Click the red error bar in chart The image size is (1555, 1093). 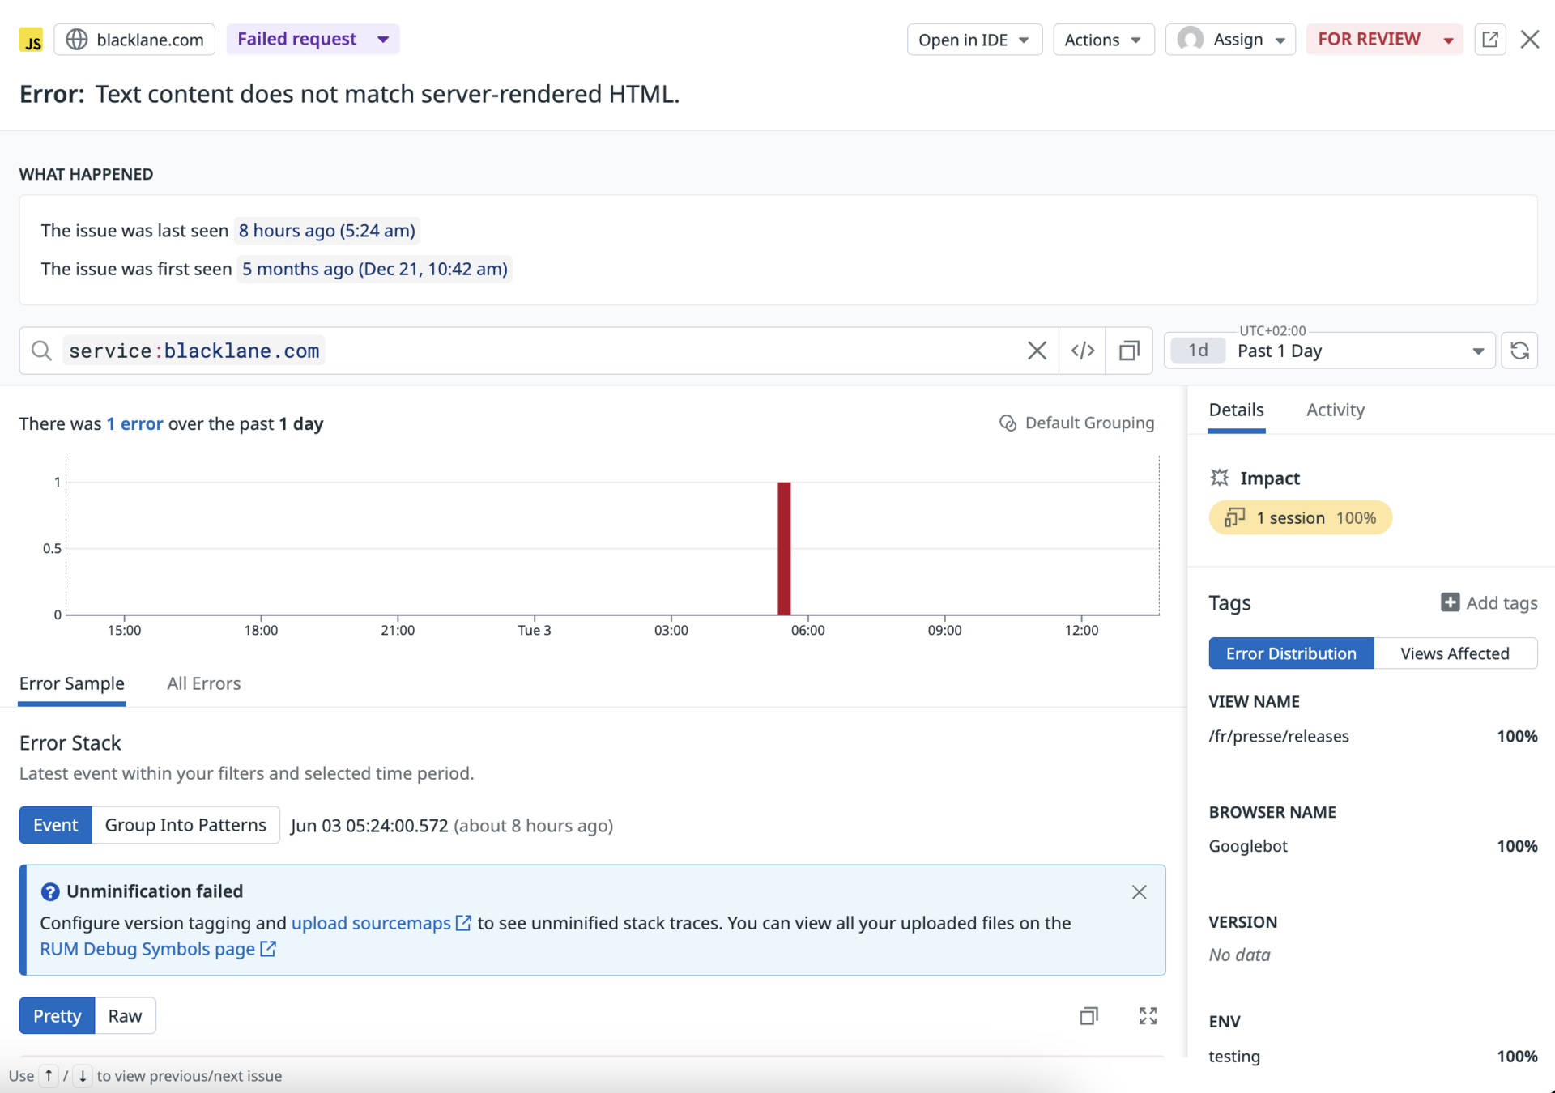784,548
